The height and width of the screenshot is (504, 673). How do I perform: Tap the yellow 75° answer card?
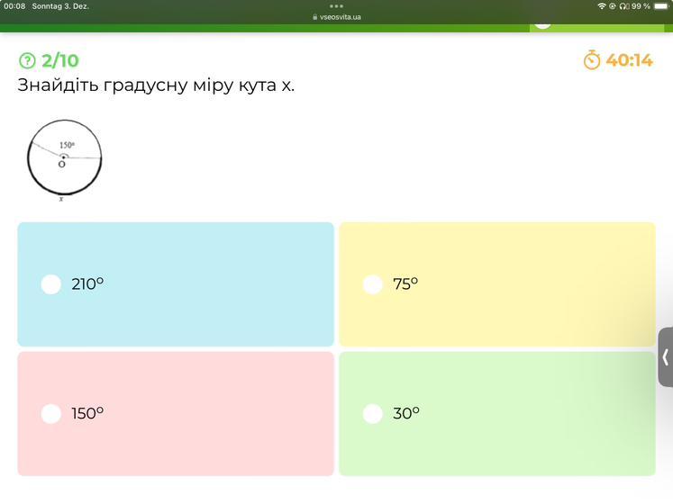click(x=497, y=284)
